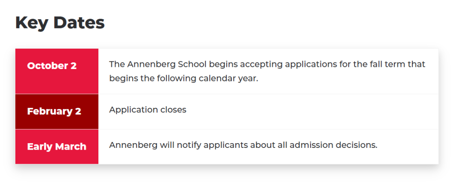Click the sentence about notifying applicants

pos(243,145)
